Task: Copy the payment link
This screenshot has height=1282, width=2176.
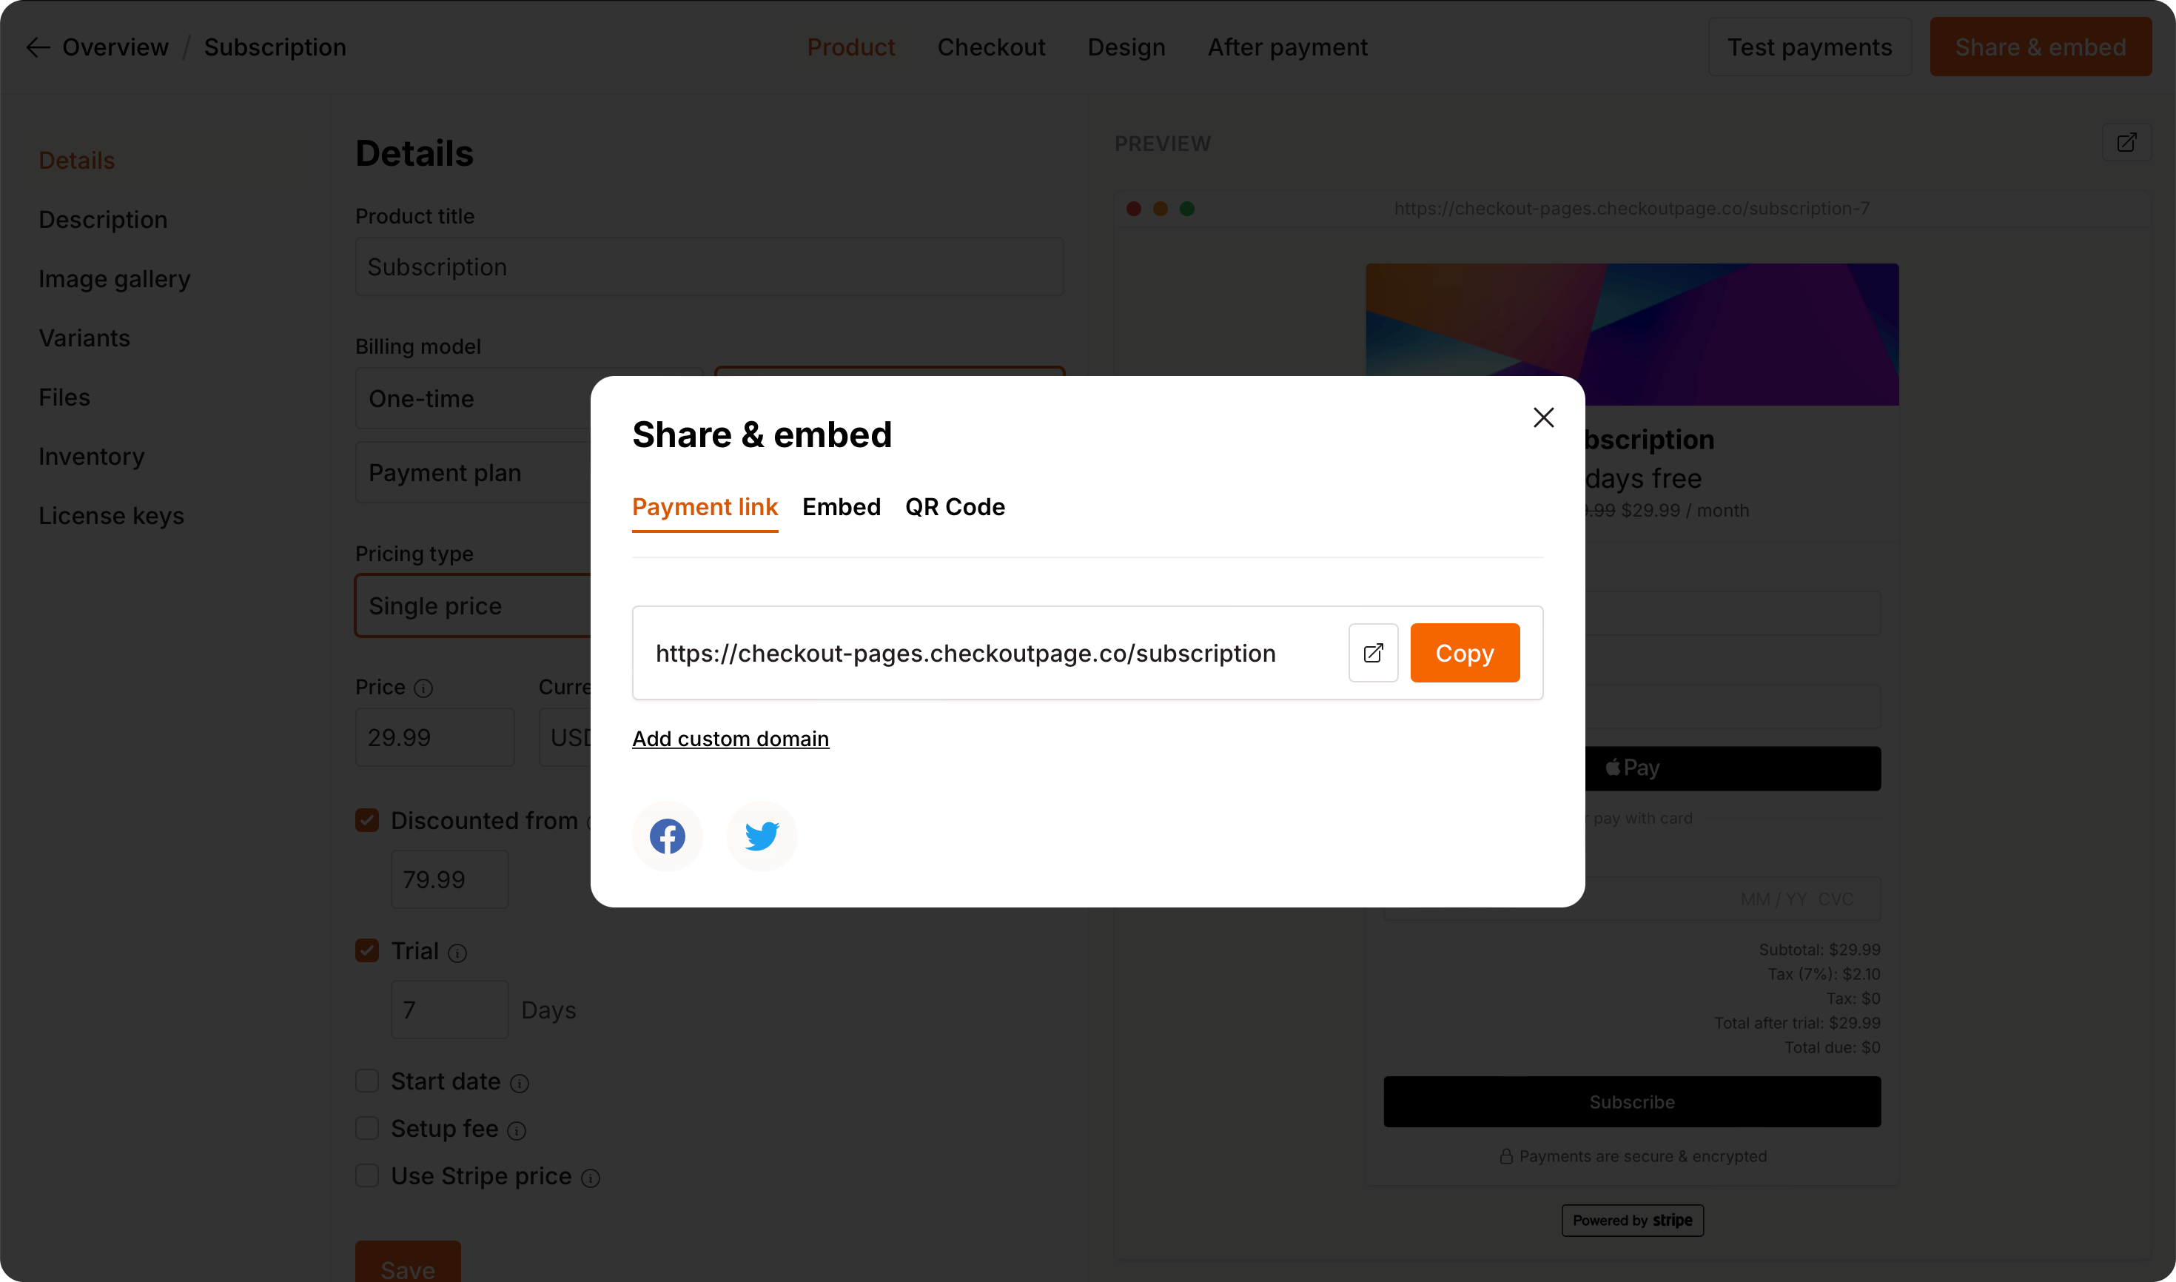Action: 1464,652
